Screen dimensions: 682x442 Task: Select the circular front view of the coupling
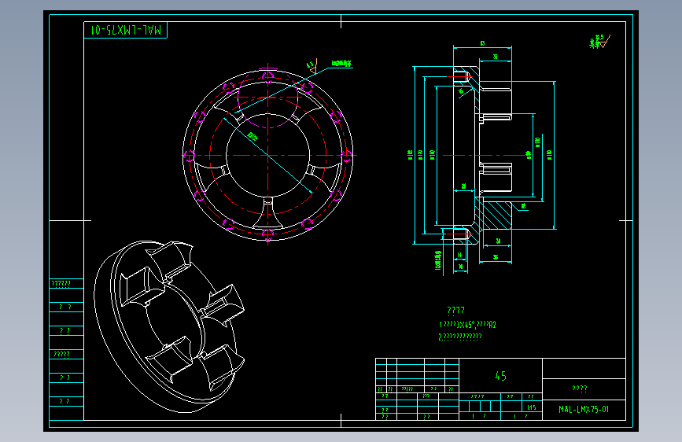click(268, 155)
